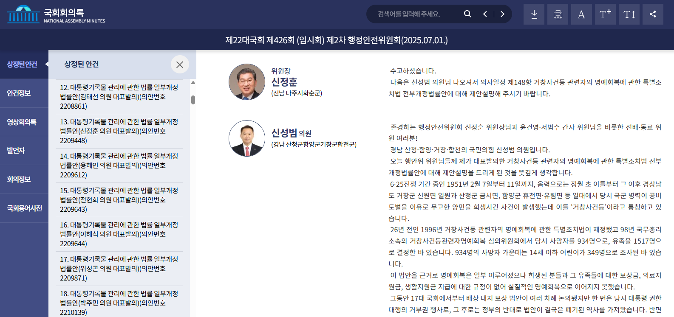The width and height of the screenshot is (674, 317).
Task: Click the font 'A' icon button
Action: pos(582,14)
